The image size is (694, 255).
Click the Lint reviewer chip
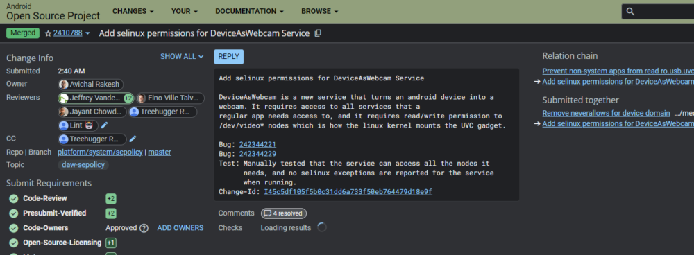(x=78, y=125)
